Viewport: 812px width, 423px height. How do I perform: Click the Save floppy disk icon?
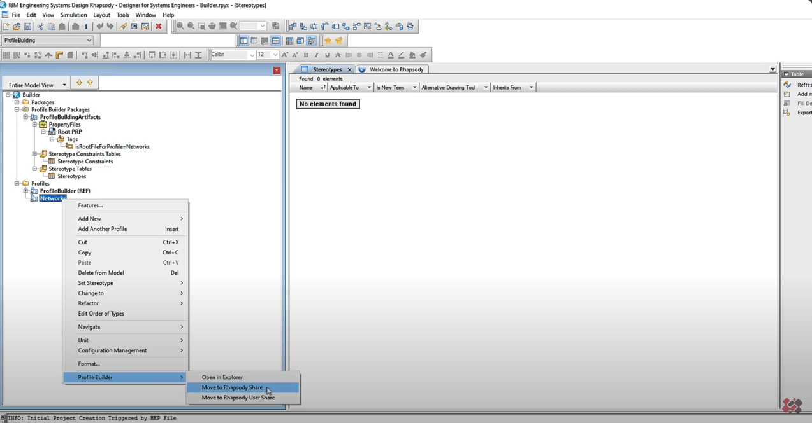pos(27,26)
